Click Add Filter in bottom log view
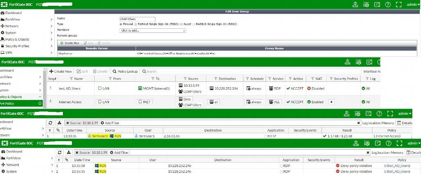The height and width of the screenshot is (176, 421). (119, 152)
